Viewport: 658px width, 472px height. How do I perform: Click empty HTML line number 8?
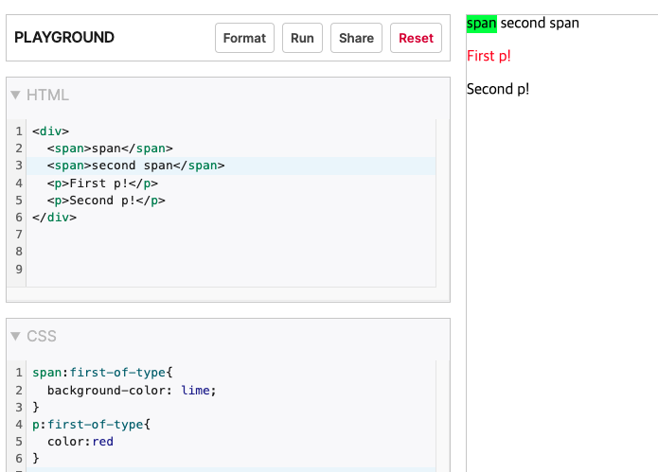(19, 252)
